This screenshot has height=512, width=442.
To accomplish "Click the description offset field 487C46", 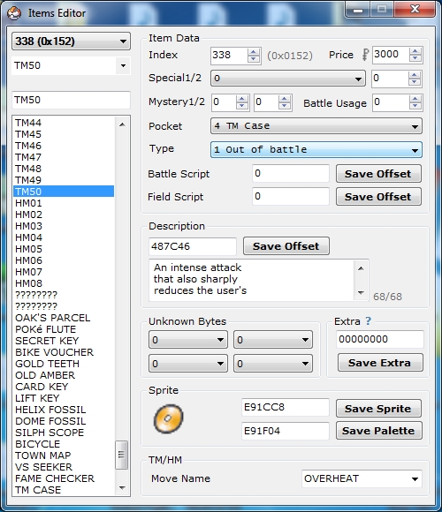I will (x=192, y=246).
